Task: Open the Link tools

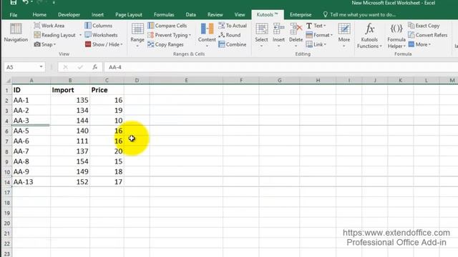Action: (x=316, y=44)
